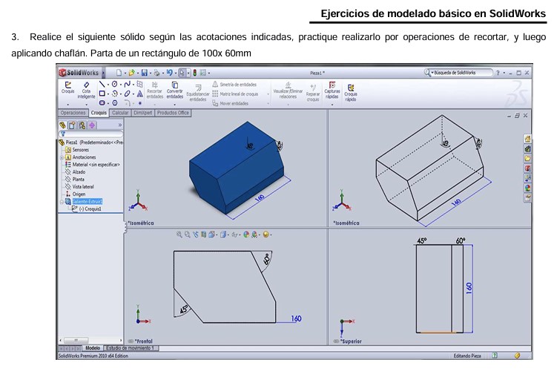Select the Polygon sketch tool
This screenshot has width=554, height=371.
(x=114, y=103)
